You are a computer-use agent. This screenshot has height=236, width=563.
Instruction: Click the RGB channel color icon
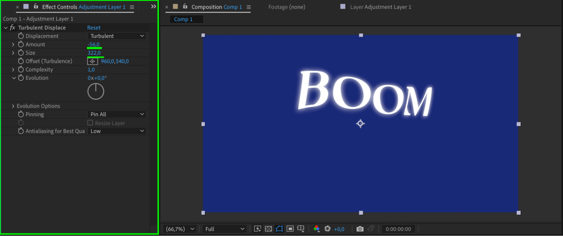(316, 229)
